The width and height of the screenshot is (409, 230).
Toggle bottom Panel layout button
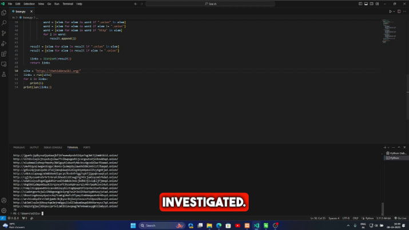[x=366, y=3]
